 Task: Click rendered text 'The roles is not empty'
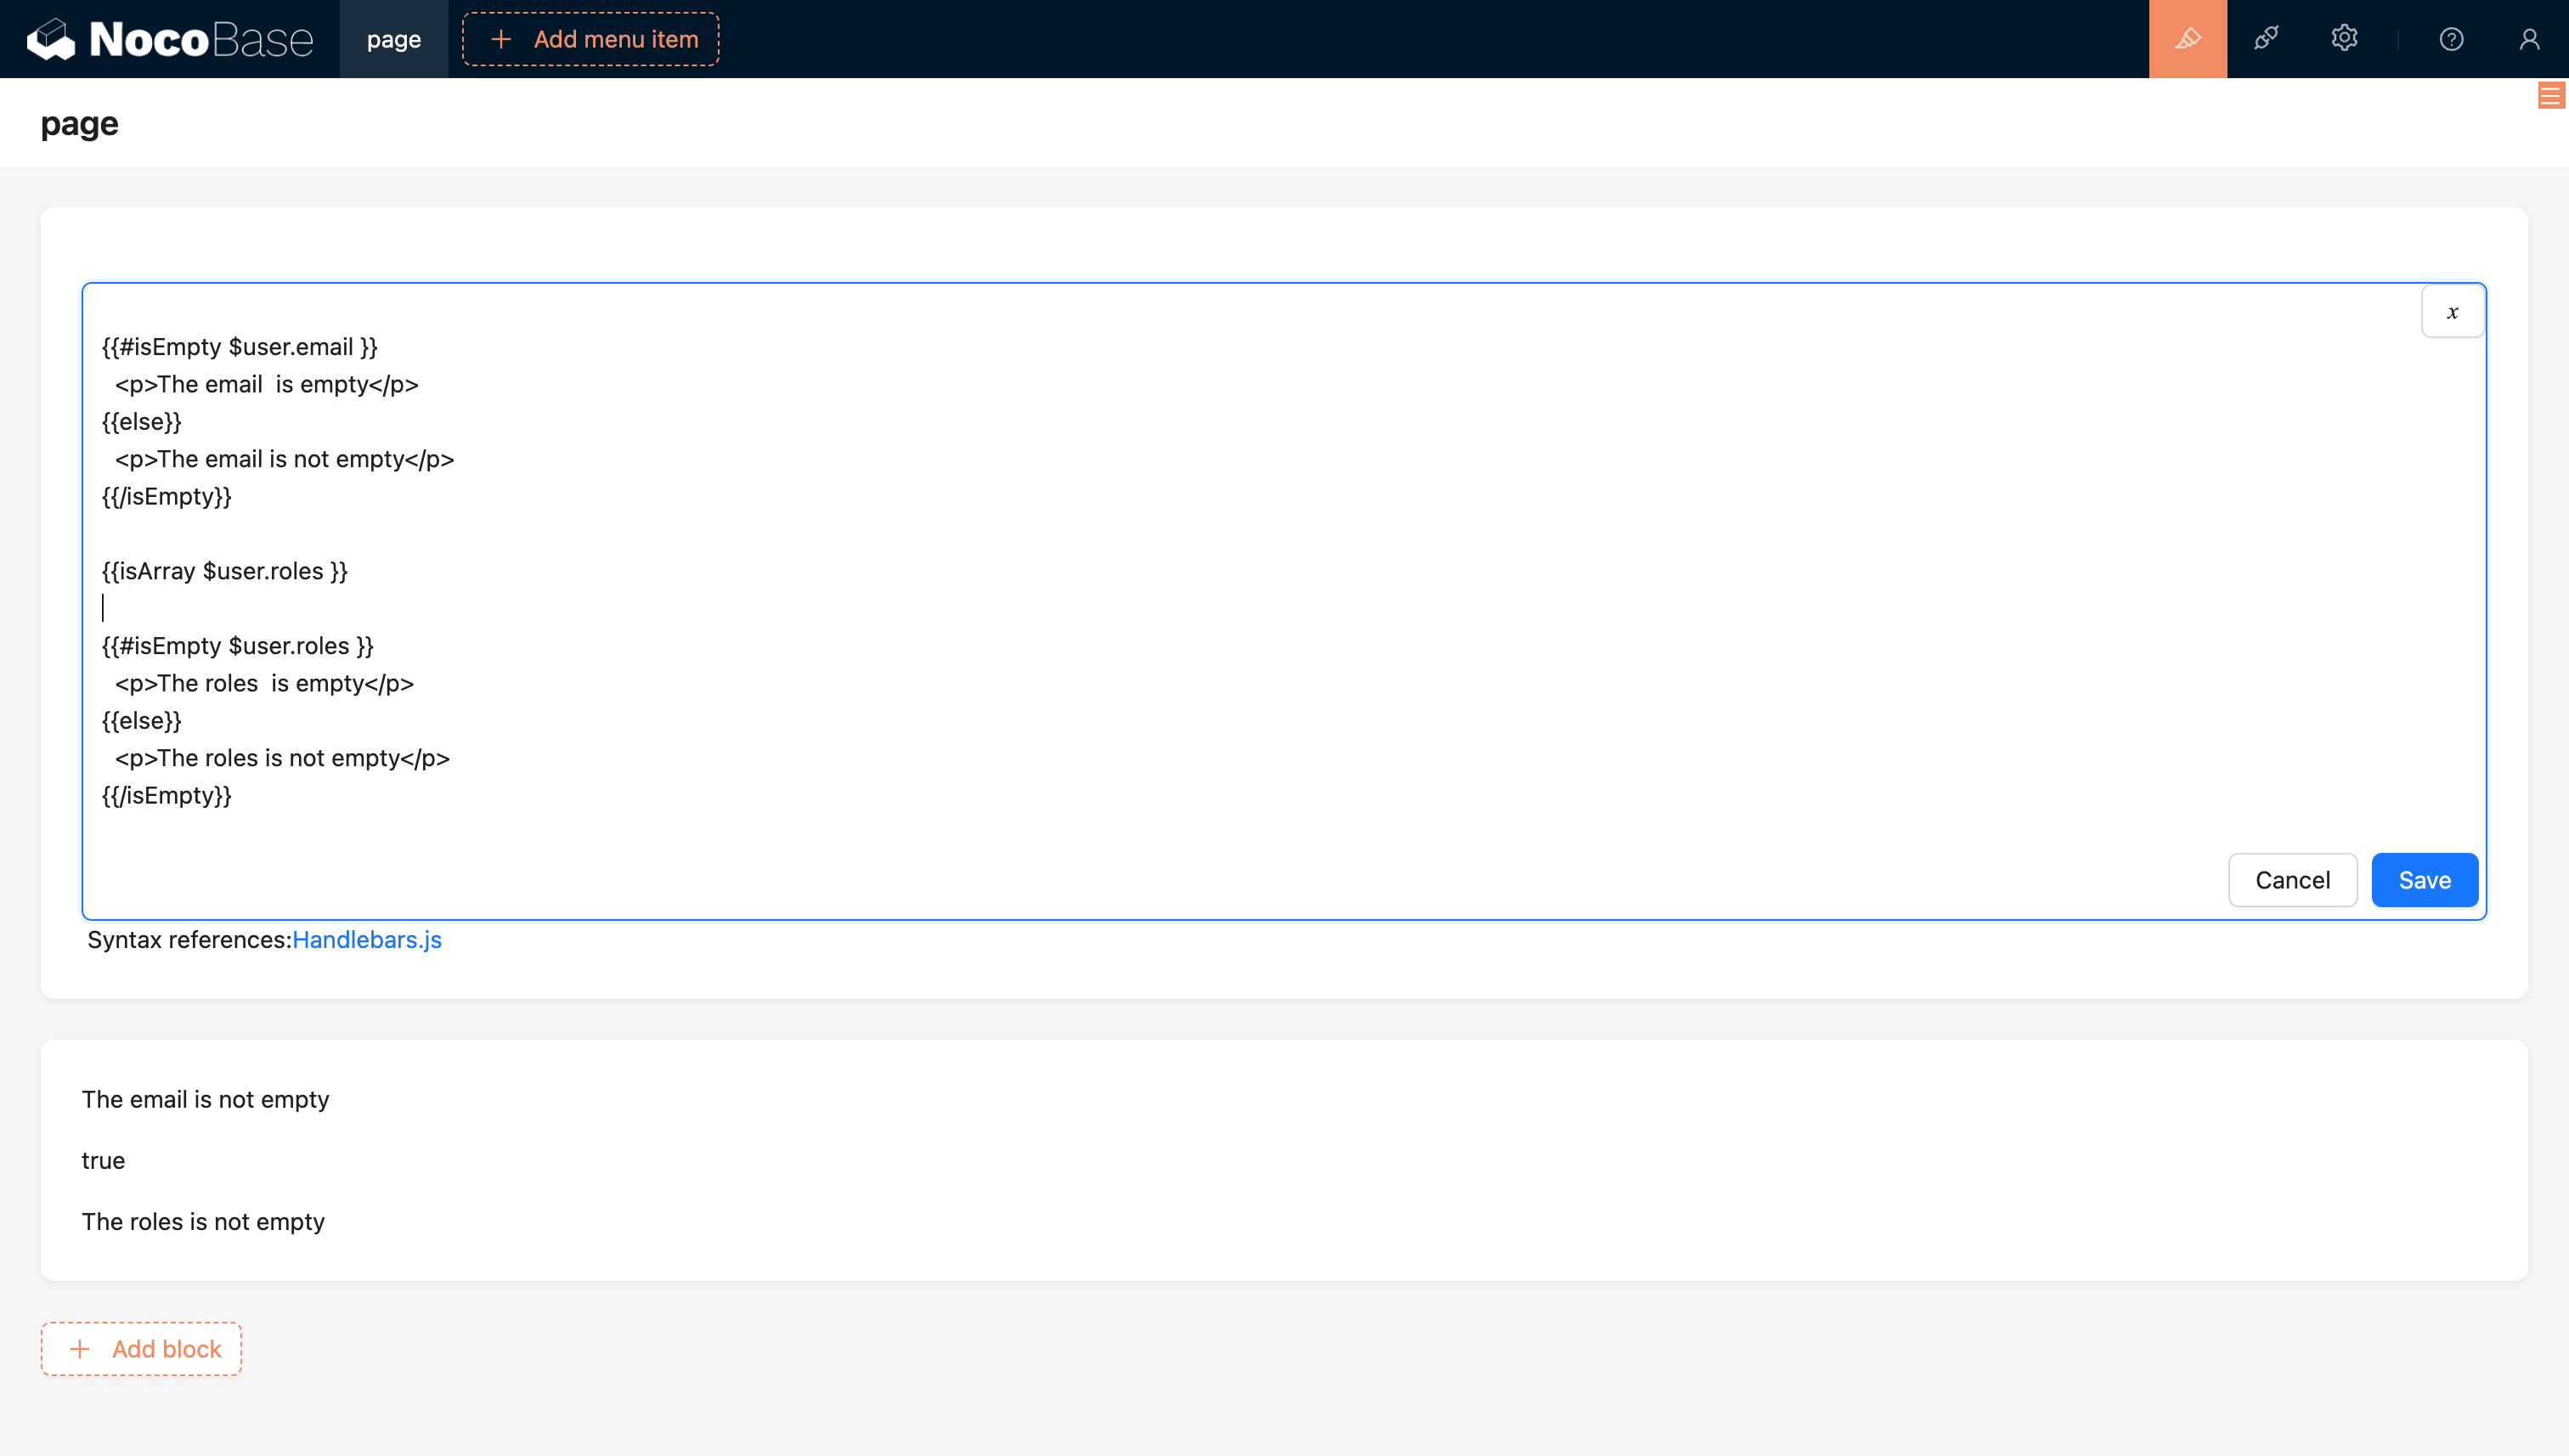tap(203, 1221)
